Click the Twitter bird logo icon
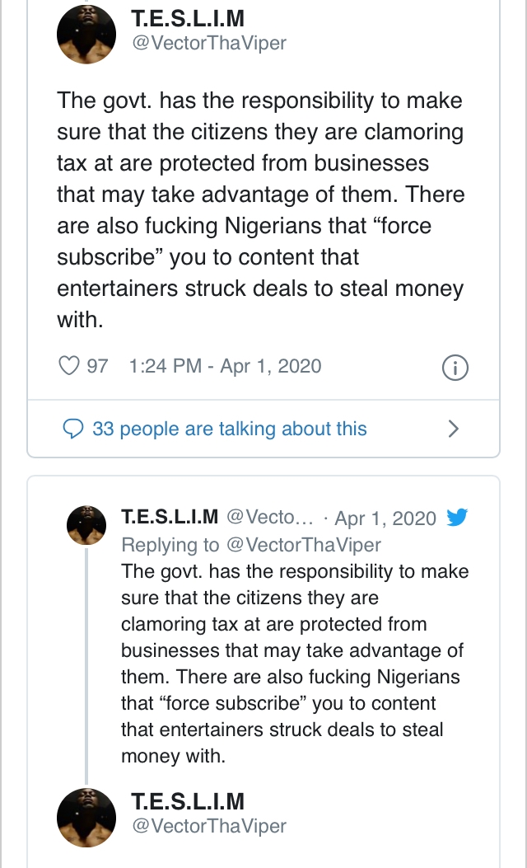The height and width of the screenshot is (868, 527). click(x=457, y=518)
